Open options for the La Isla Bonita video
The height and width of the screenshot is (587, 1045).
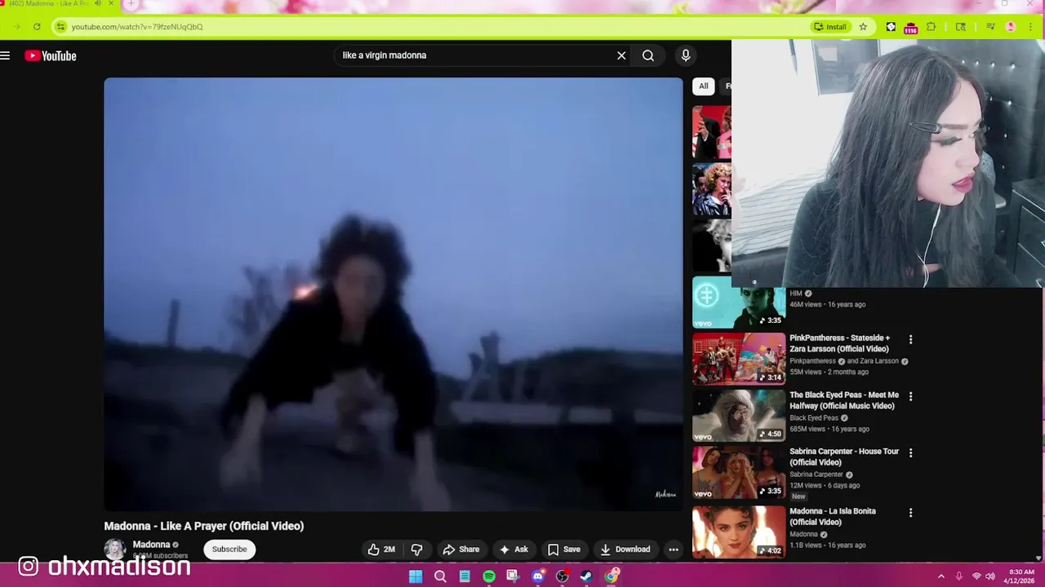pos(910,513)
